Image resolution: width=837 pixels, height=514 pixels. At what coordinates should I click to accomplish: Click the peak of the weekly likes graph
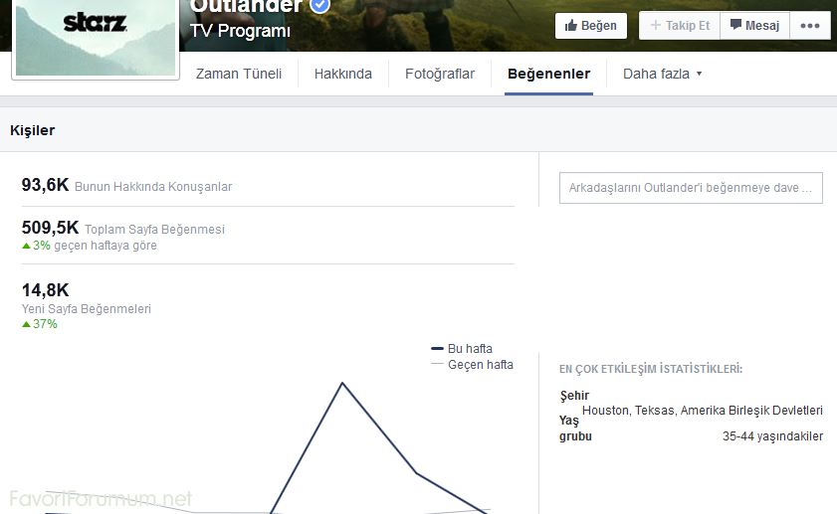pyautogui.click(x=342, y=383)
